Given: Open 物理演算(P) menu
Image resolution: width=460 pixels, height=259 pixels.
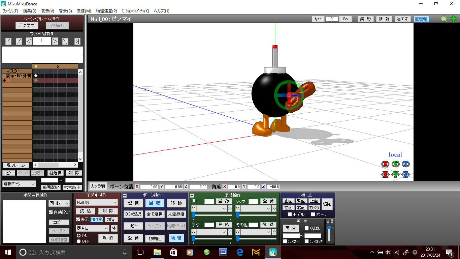Looking at the screenshot, I should (106, 11).
